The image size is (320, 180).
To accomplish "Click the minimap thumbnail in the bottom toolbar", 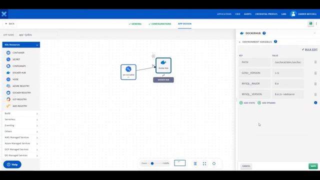I will click(x=180, y=163).
